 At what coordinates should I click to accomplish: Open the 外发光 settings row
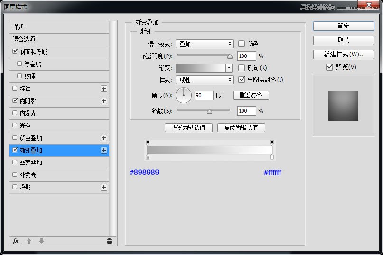tap(59, 175)
